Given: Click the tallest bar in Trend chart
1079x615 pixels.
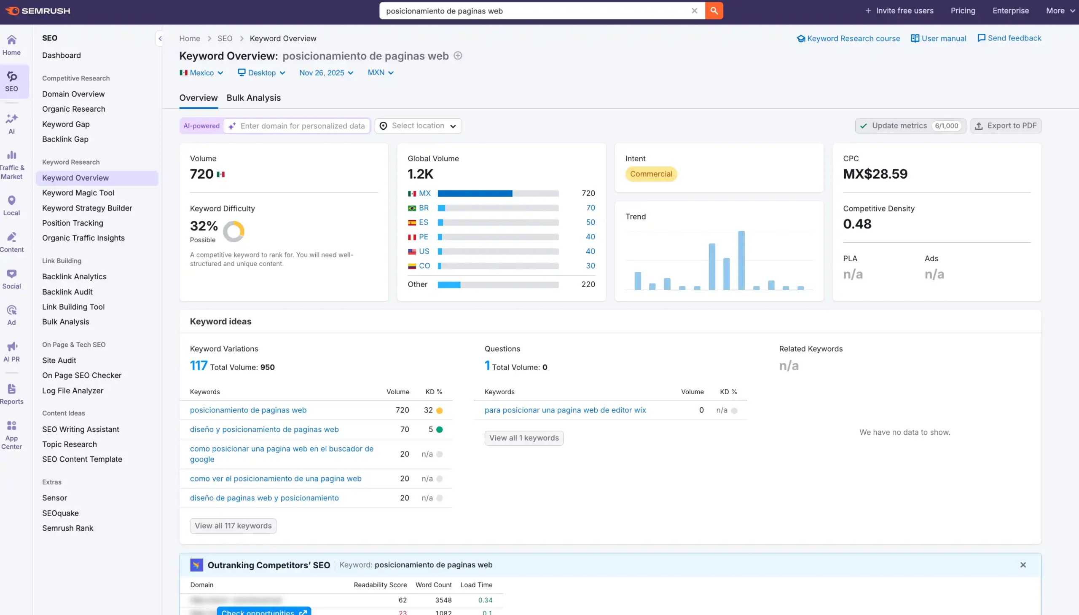Looking at the screenshot, I should click(741, 260).
